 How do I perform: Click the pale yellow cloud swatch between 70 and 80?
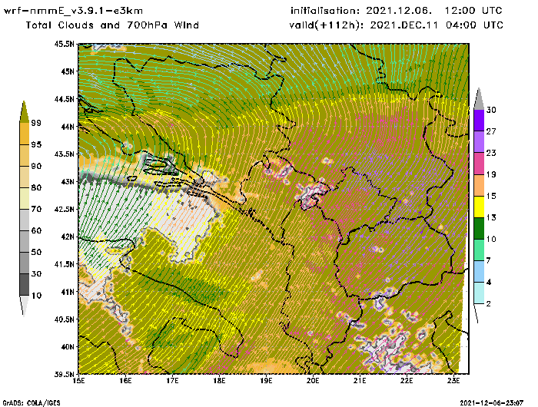[25, 199]
